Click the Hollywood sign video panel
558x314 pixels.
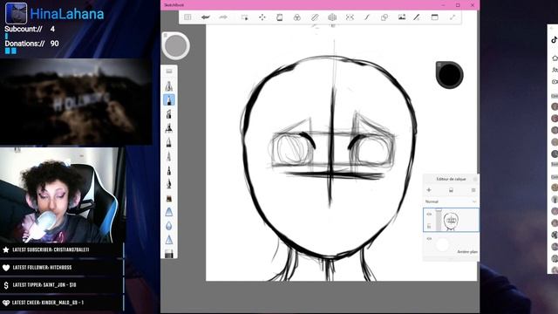pyautogui.click(x=76, y=101)
